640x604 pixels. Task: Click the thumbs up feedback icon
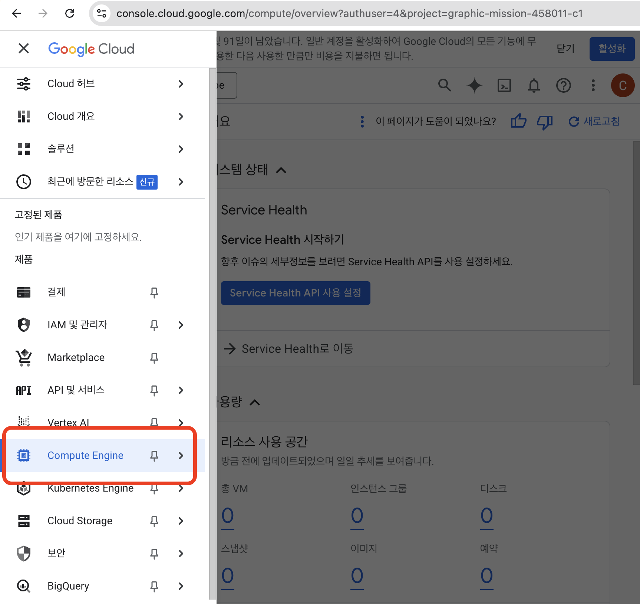[x=518, y=121]
